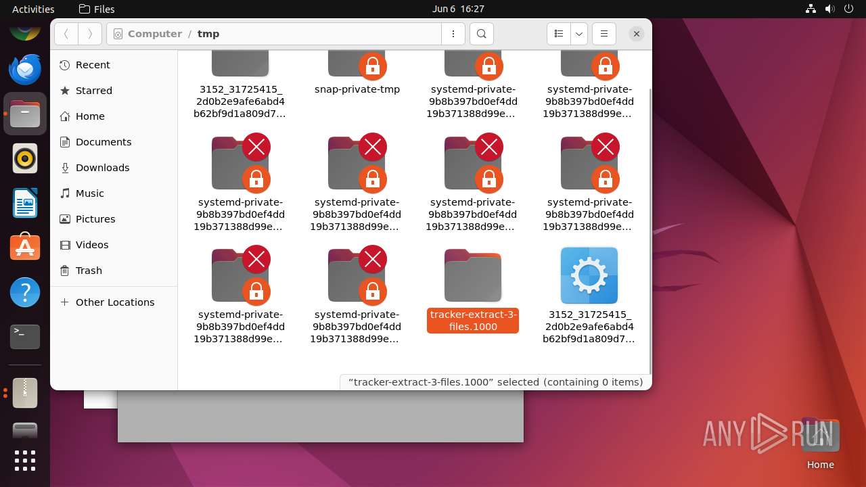The height and width of the screenshot is (487, 866).
Task: Select the bottom 3152_31725415 gear file icon
Action: (589, 275)
